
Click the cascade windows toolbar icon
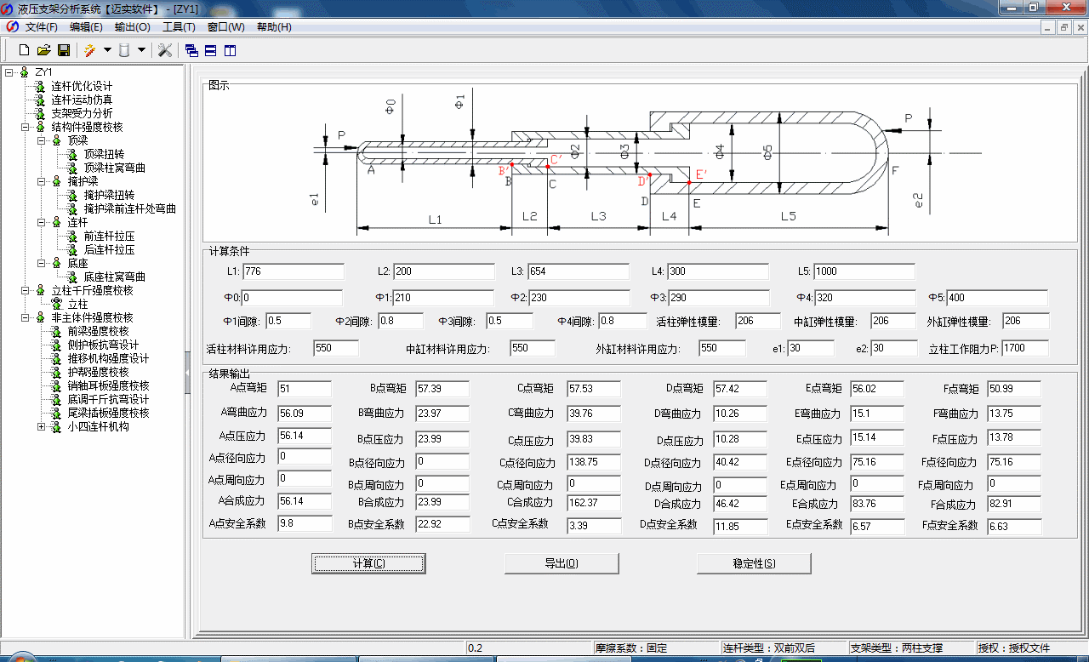click(191, 50)
